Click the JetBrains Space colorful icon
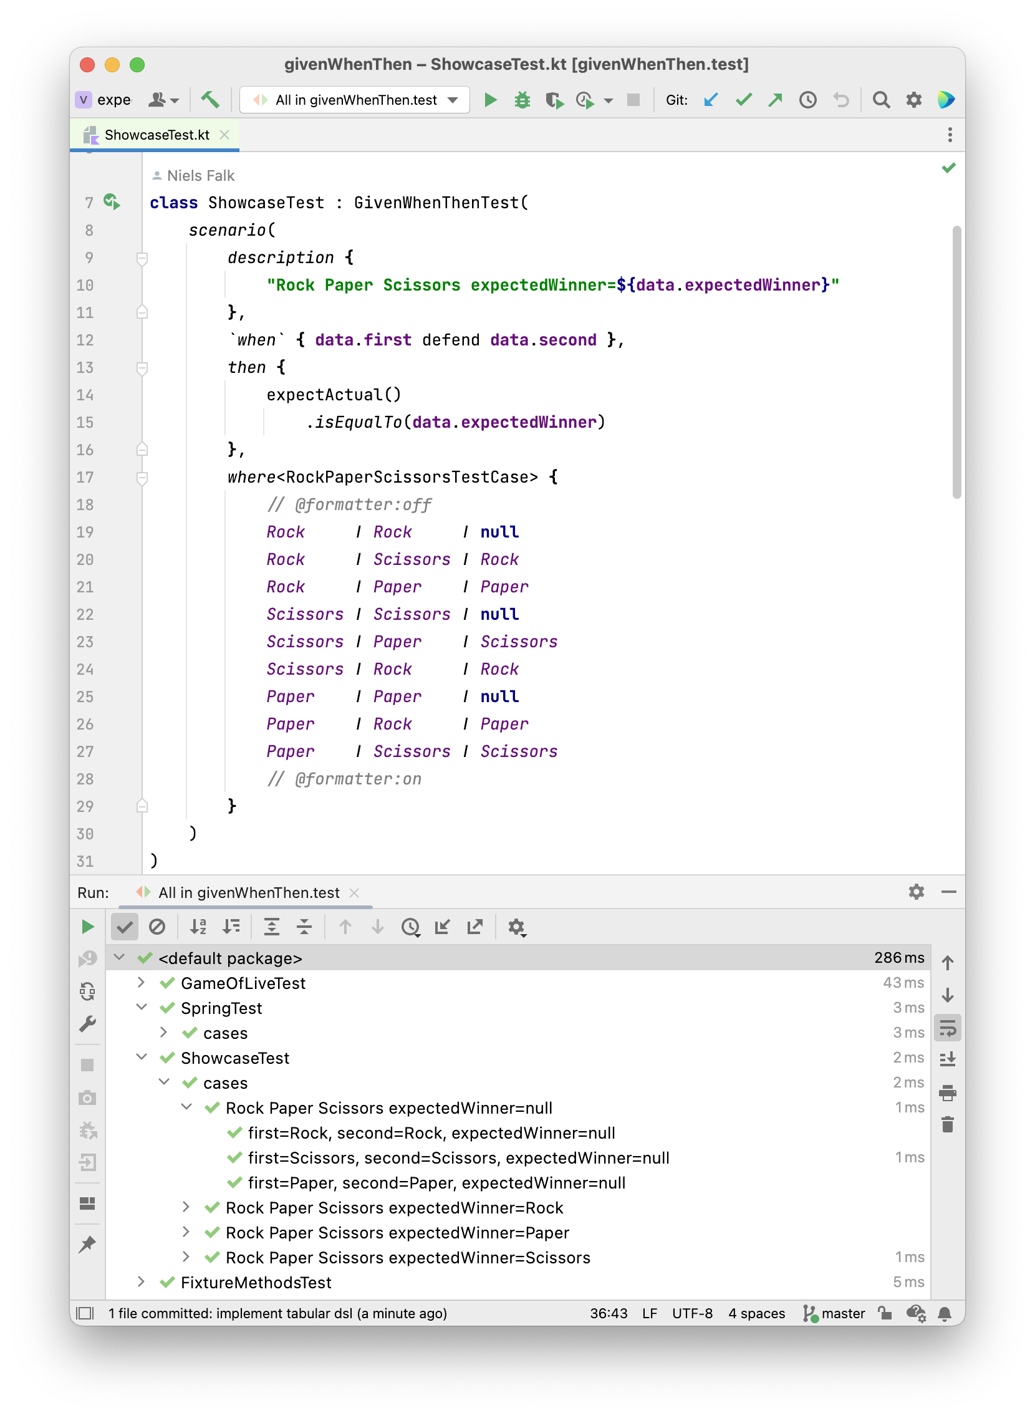 point(945,100)
